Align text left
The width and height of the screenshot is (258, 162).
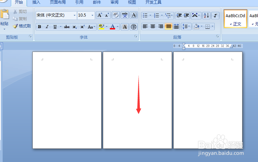[145, 26]
